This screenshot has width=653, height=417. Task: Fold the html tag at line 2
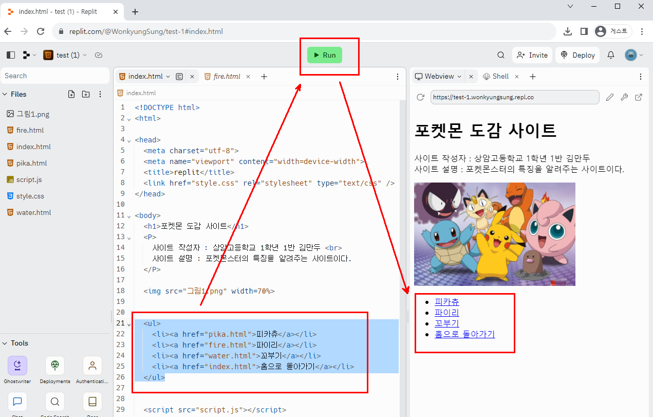click(129, 119)
